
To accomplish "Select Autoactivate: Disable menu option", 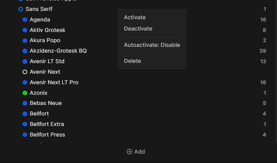I will [152, 45].
